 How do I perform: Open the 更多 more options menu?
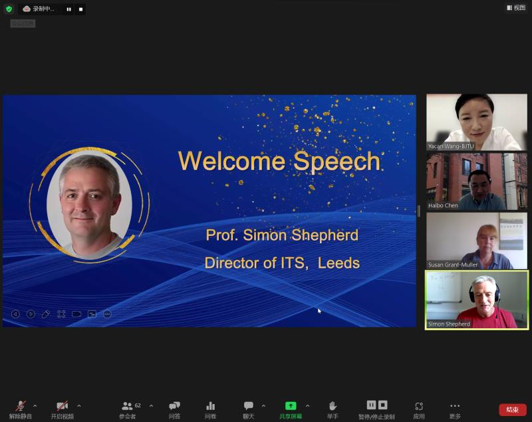click(455, 409)
